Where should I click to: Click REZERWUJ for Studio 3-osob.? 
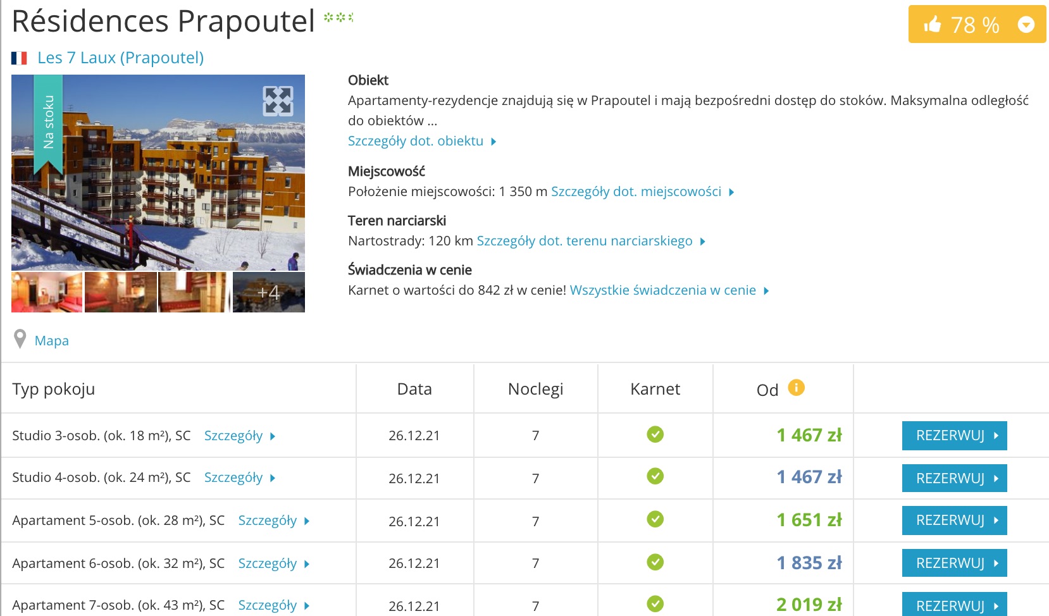954,436
